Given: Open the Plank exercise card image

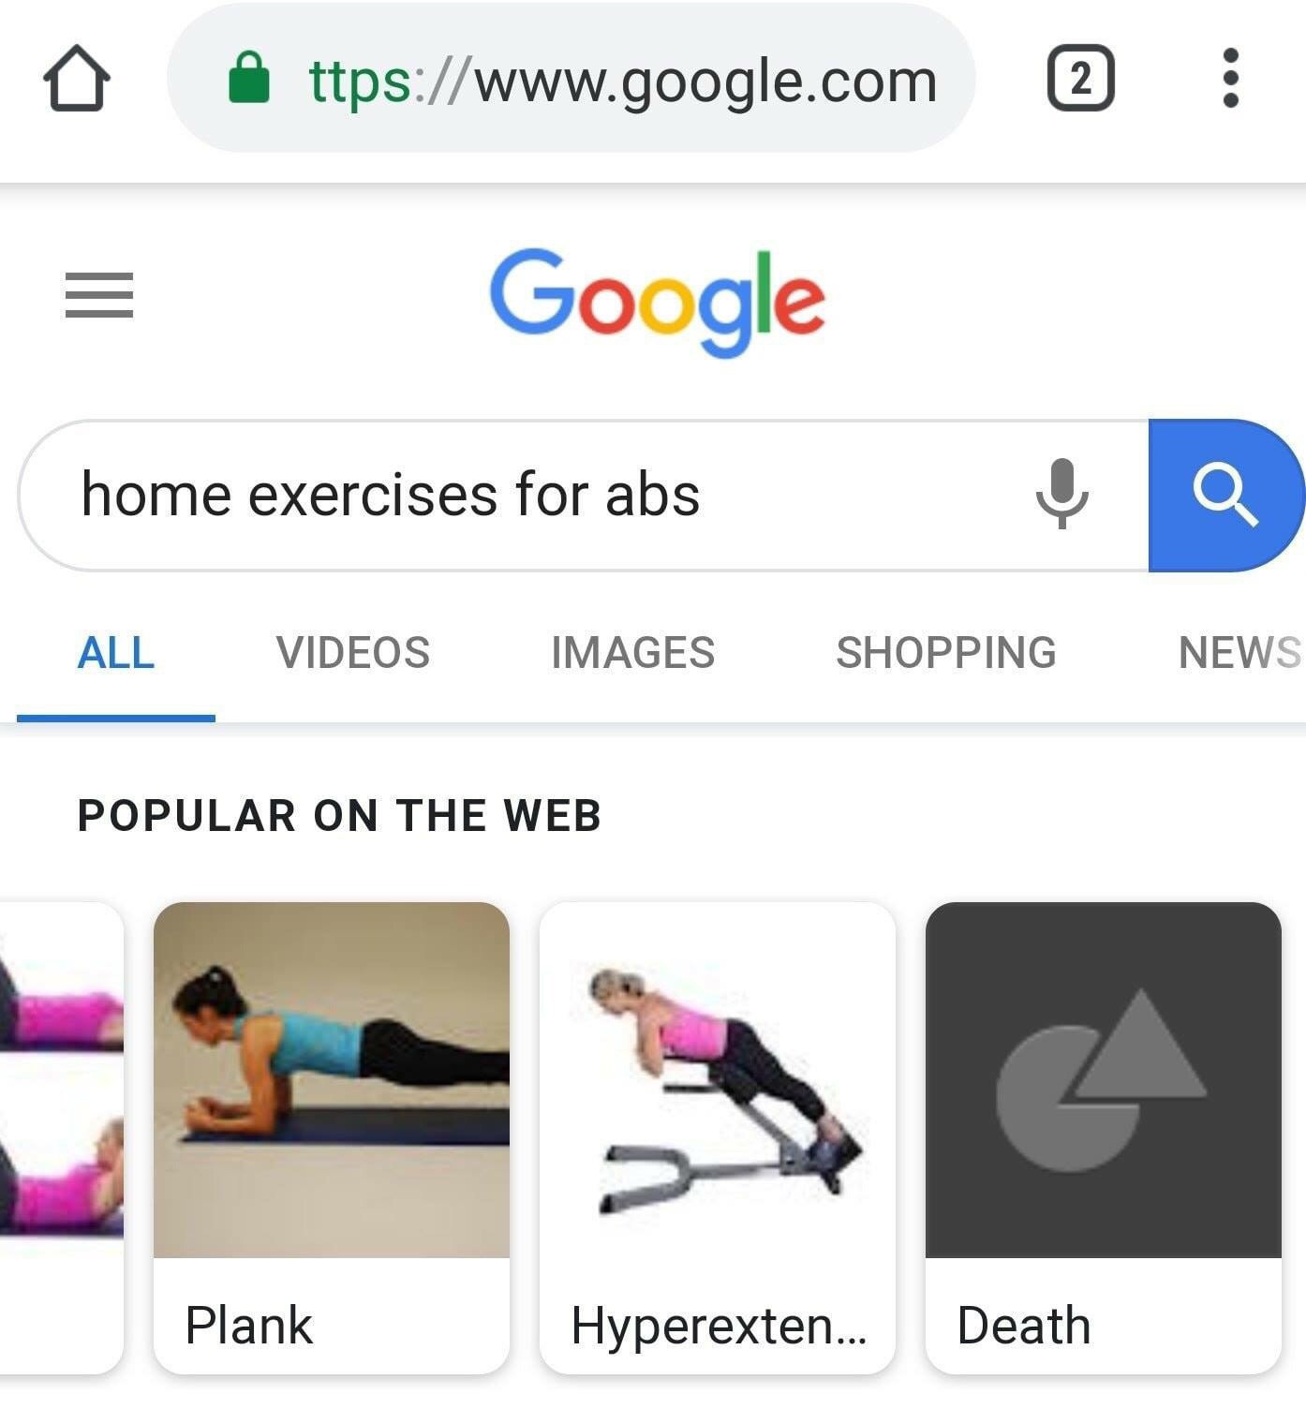Looking at the screenshot, I should pyautogui.click(x=332, y=1080).
